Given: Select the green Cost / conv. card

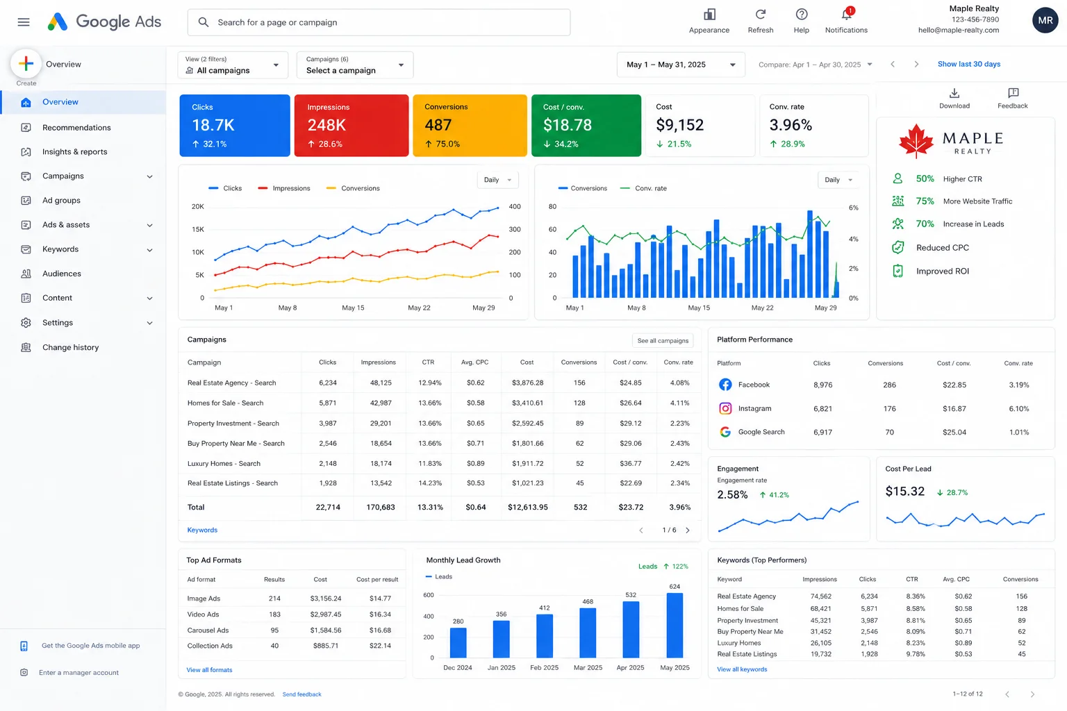Looking at the screenshot, I should click(586, 126).
